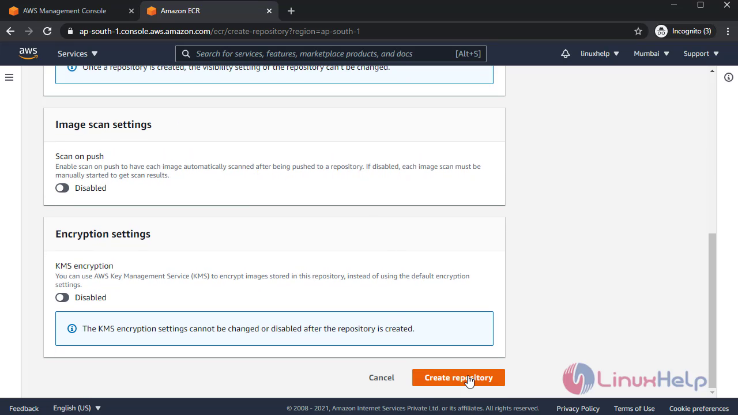Close the Amazon ECR tab

click(x=269, y=11)
